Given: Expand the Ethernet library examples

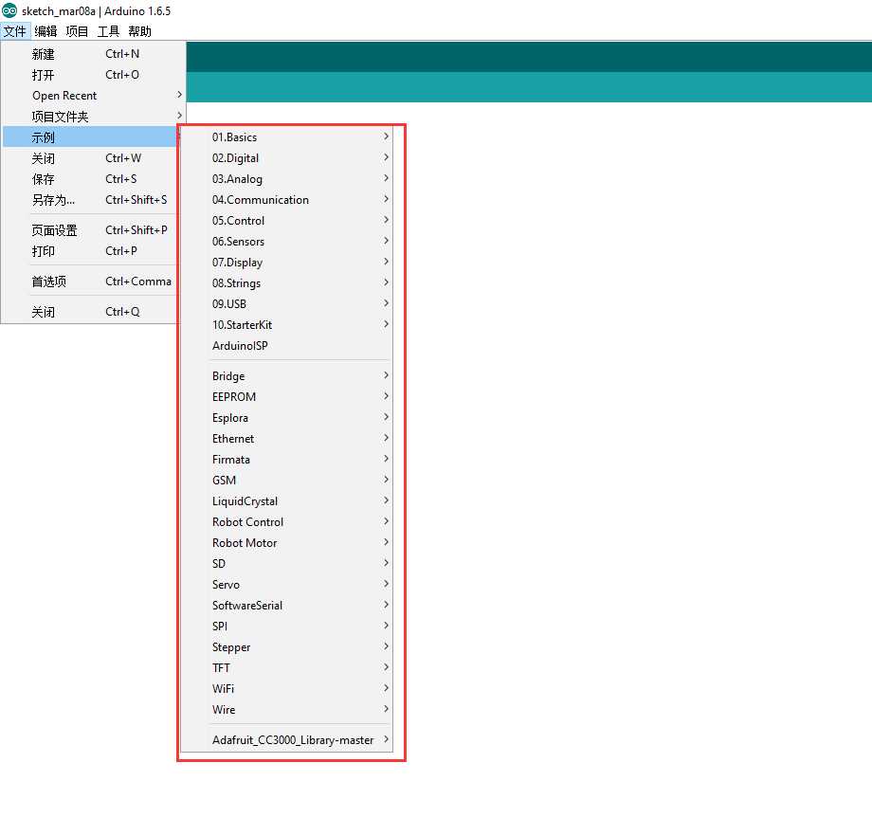Looking at the screenshot, I should click(287, 439).
